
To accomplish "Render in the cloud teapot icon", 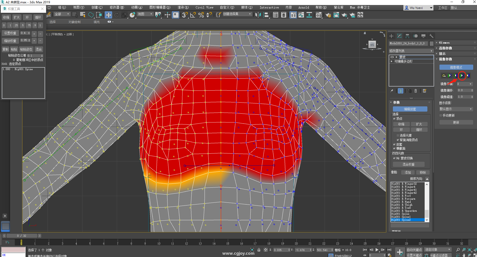I will click(x=352, y=15).
